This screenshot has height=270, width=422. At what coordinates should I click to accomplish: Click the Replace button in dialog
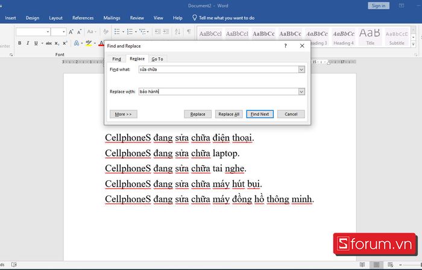198,114
